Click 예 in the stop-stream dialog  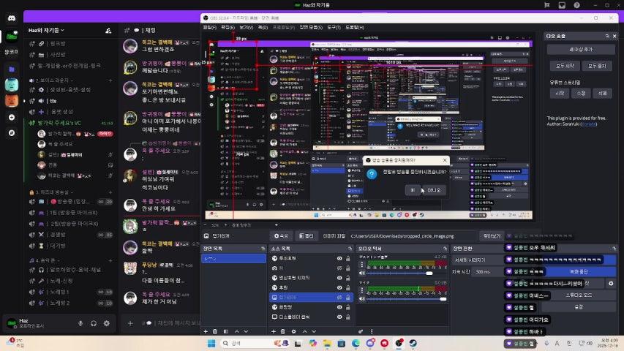[413, 189]
